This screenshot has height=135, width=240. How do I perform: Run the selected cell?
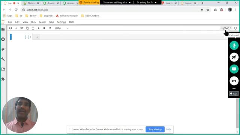pos(39,28)
